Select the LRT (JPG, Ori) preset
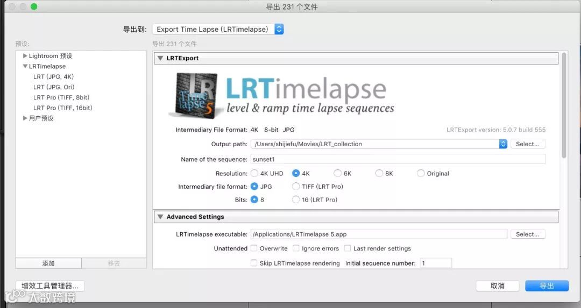 tap(54, 87)
